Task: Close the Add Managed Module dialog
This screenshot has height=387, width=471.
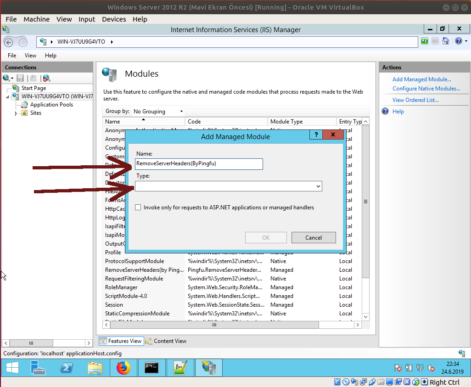Action: [x=333, y=135]
